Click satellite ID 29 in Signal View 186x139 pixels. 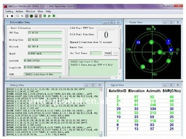click(119, 109)
